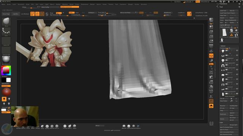Click the Zoom3D icon on right shelf
Viewport: 243px width, 136px height.
point(211,82)
